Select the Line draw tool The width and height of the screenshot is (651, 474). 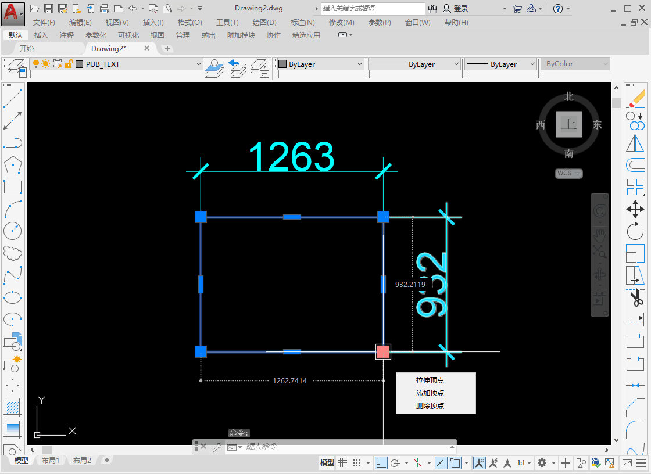pos(12,98)
